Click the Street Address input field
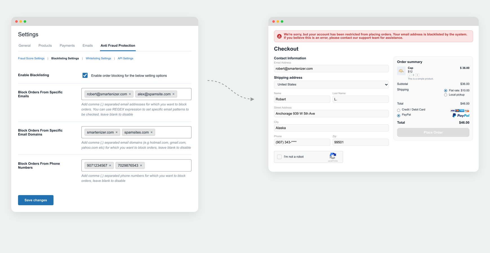 click(331, 114)
